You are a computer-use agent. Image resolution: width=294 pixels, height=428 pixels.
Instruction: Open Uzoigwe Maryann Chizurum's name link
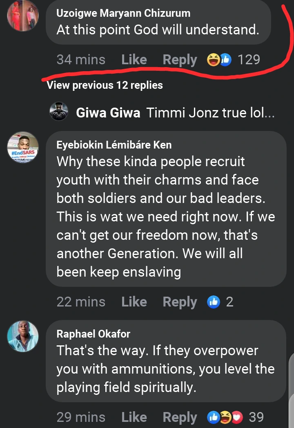123,13
